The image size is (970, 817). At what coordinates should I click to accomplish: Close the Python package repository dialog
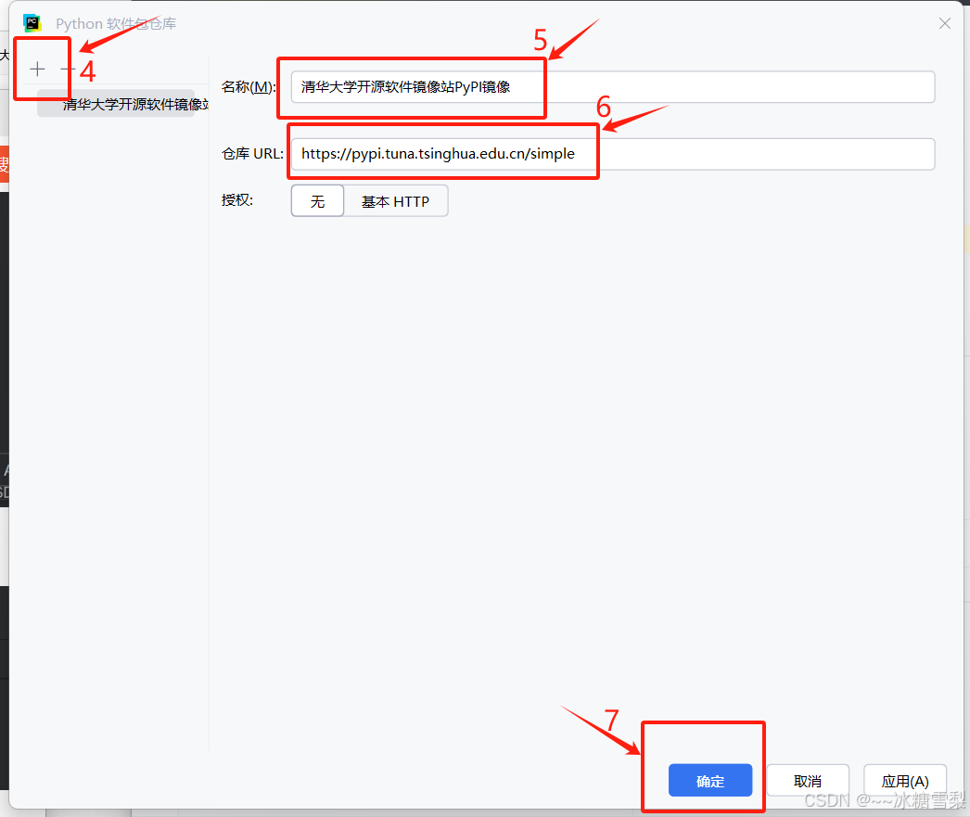point(945,23)
